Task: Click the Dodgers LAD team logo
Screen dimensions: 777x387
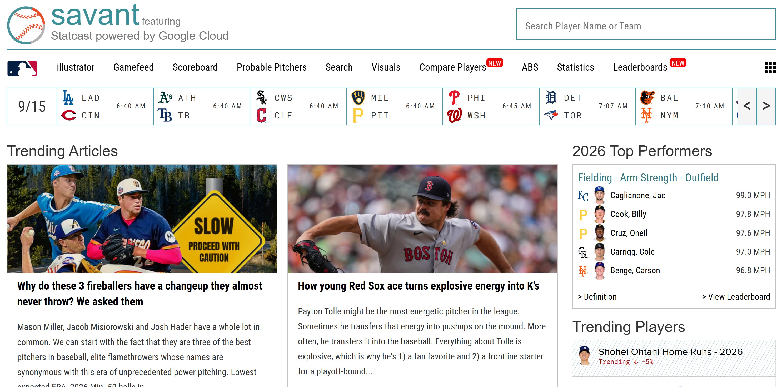Action: tap(68, 98)
